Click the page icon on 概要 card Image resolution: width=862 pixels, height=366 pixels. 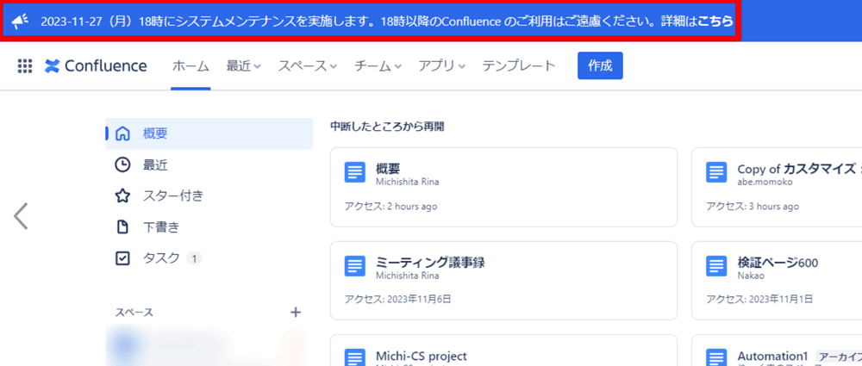(x=355, y=172)
